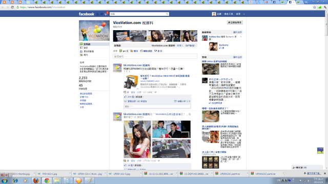Image resolution: width=328 pixels, height=184 pixels.
Task: Open the orange product box thumbnail
Action: pos(131,82)
